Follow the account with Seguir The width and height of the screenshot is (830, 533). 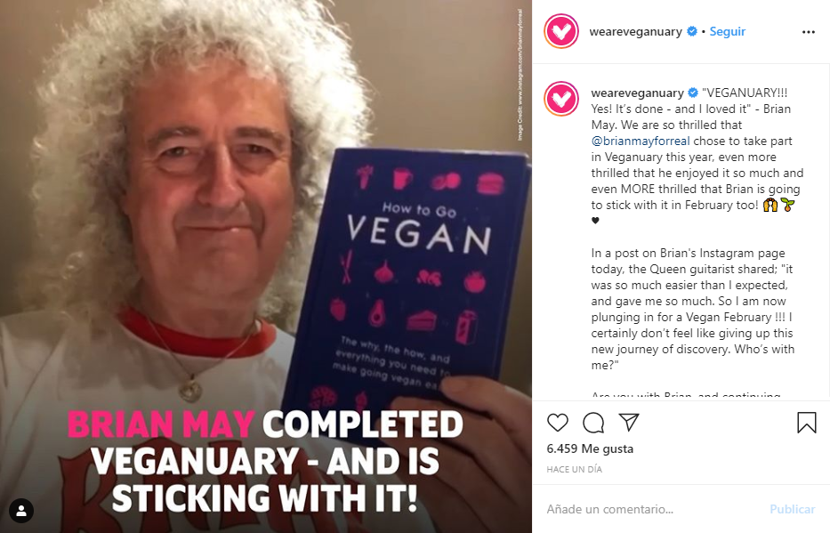point(728,32)
